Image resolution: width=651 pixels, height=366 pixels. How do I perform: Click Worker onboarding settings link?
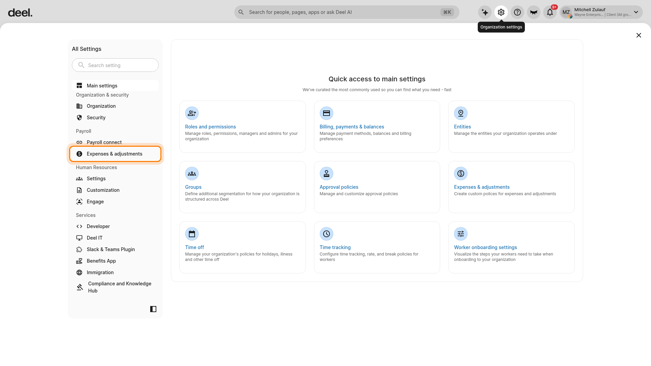(x=485, y=247)
